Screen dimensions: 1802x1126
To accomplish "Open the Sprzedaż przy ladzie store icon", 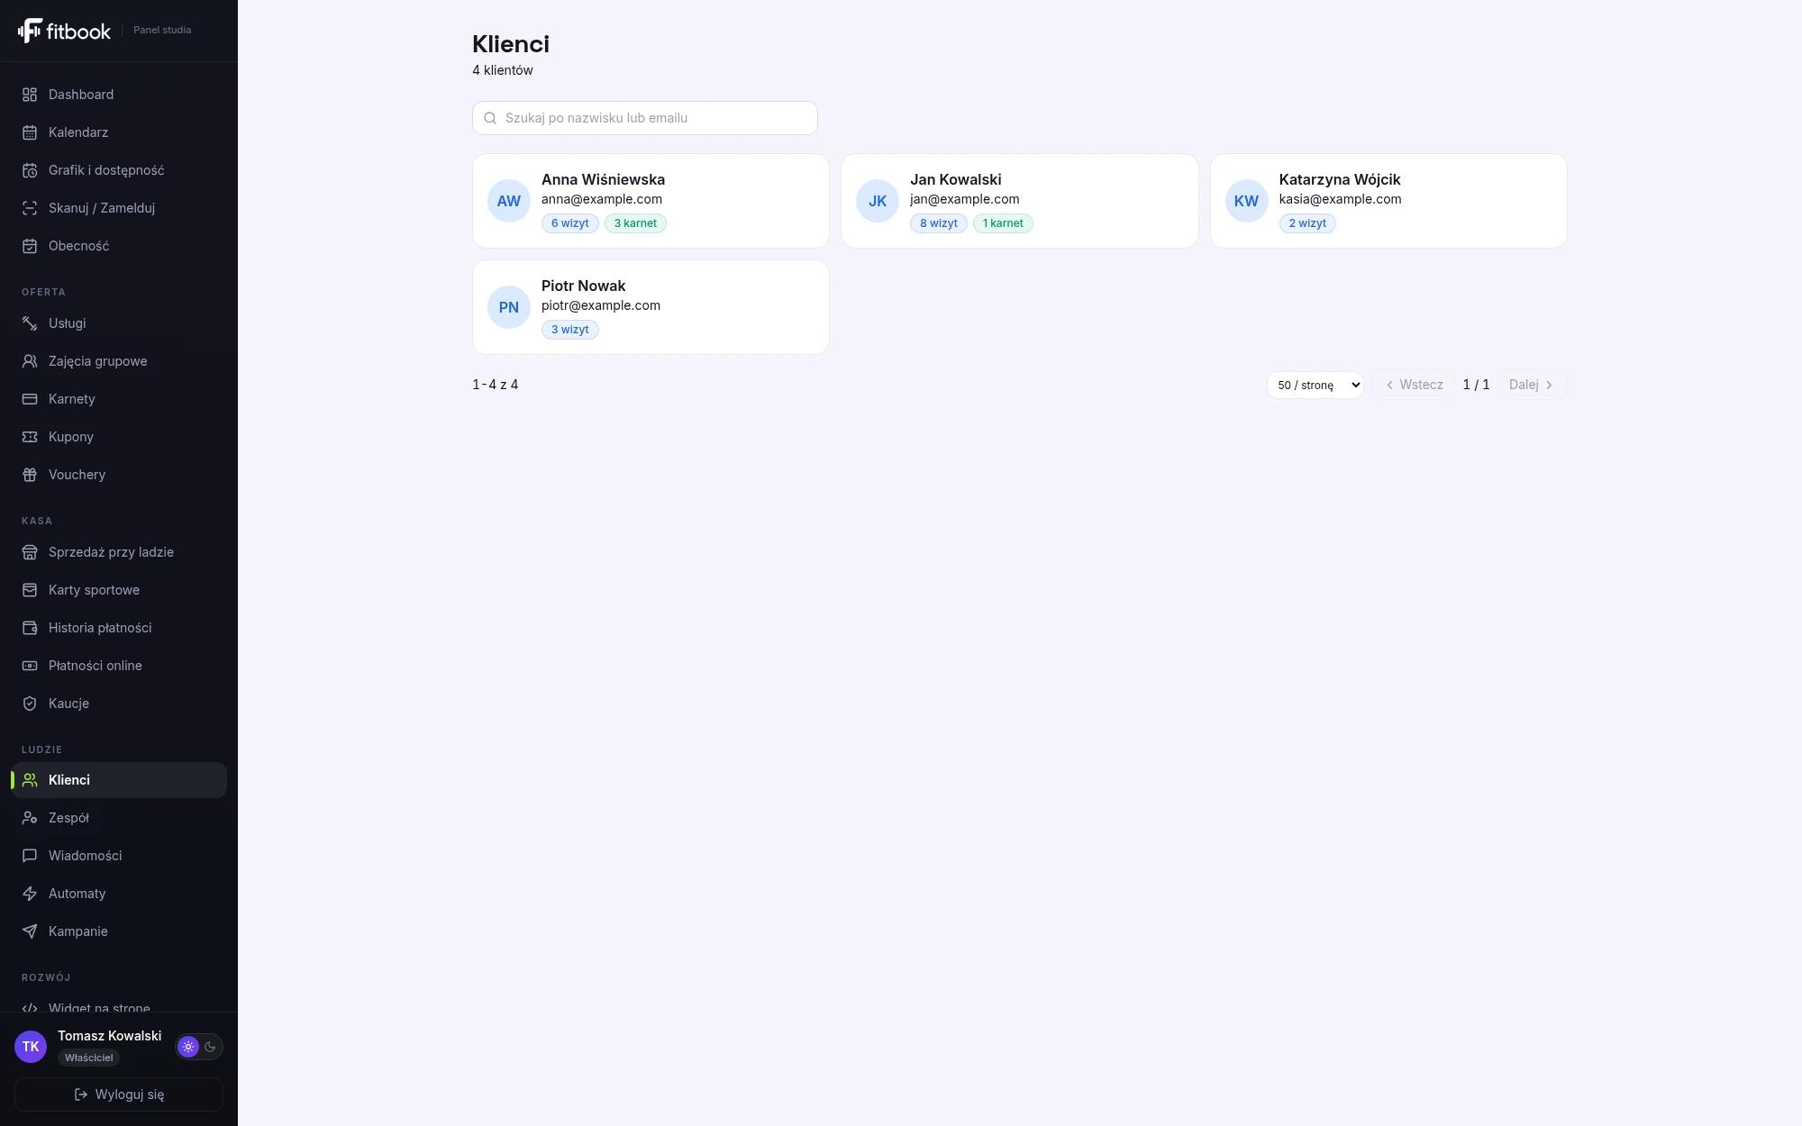I will tap(30, 552).
